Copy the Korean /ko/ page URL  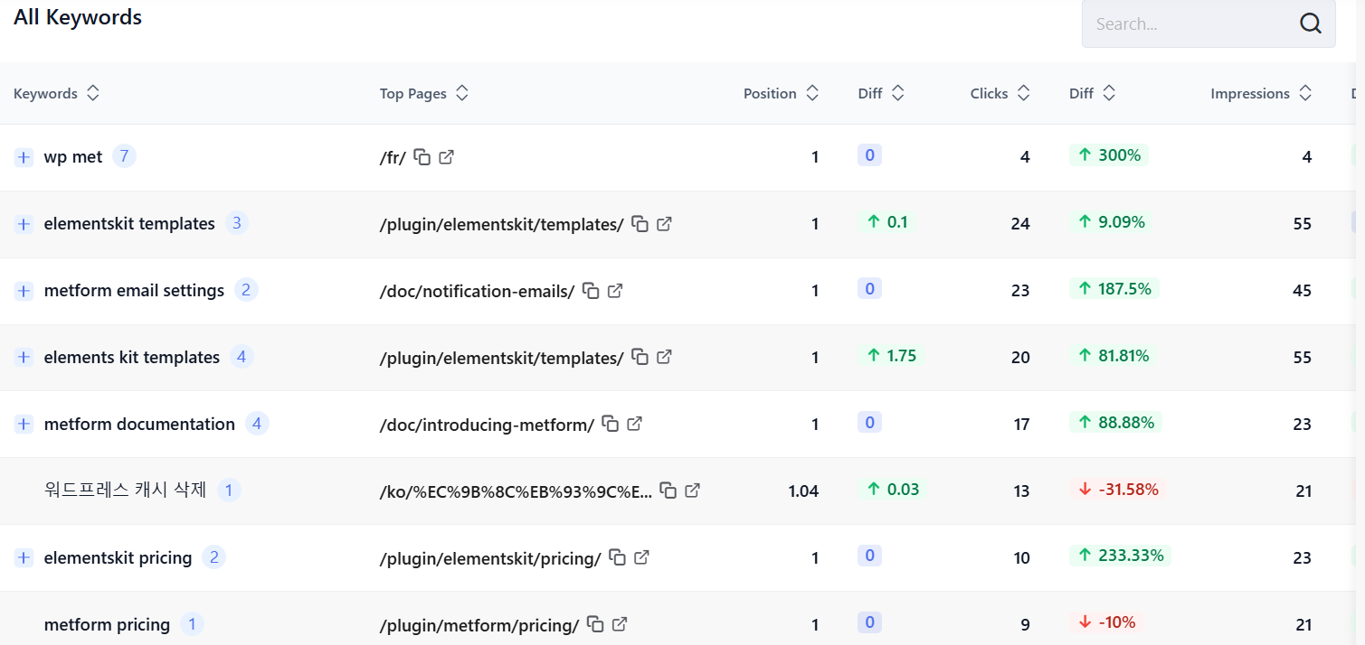pos(668,491)
